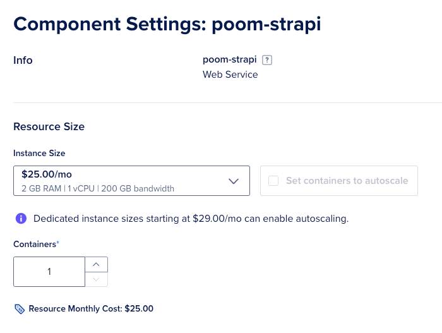The width and height of the screenshot is (442, 333).
Task: Decrease the container count with down arrow
Action: tap(96, 279)
